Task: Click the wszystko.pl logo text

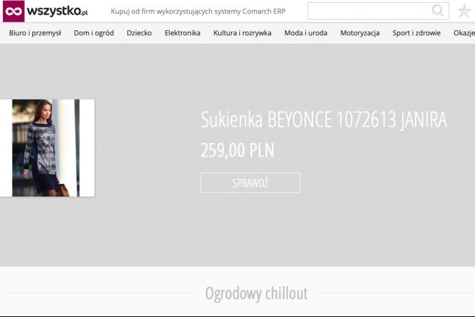Action: click(x=58, y=11)
